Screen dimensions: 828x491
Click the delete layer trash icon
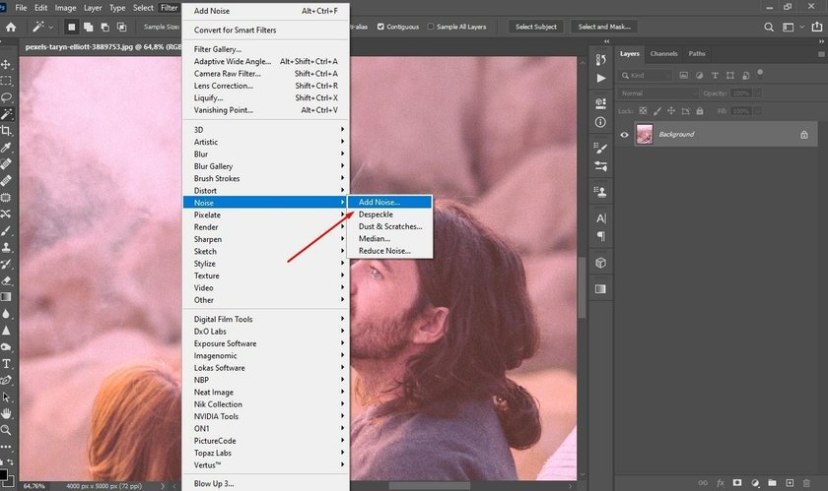tap(806, 482)
